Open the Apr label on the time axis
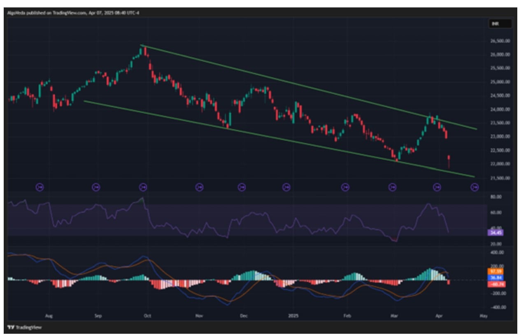This screenshot has width=521, height=335. (x=439, y=316)
